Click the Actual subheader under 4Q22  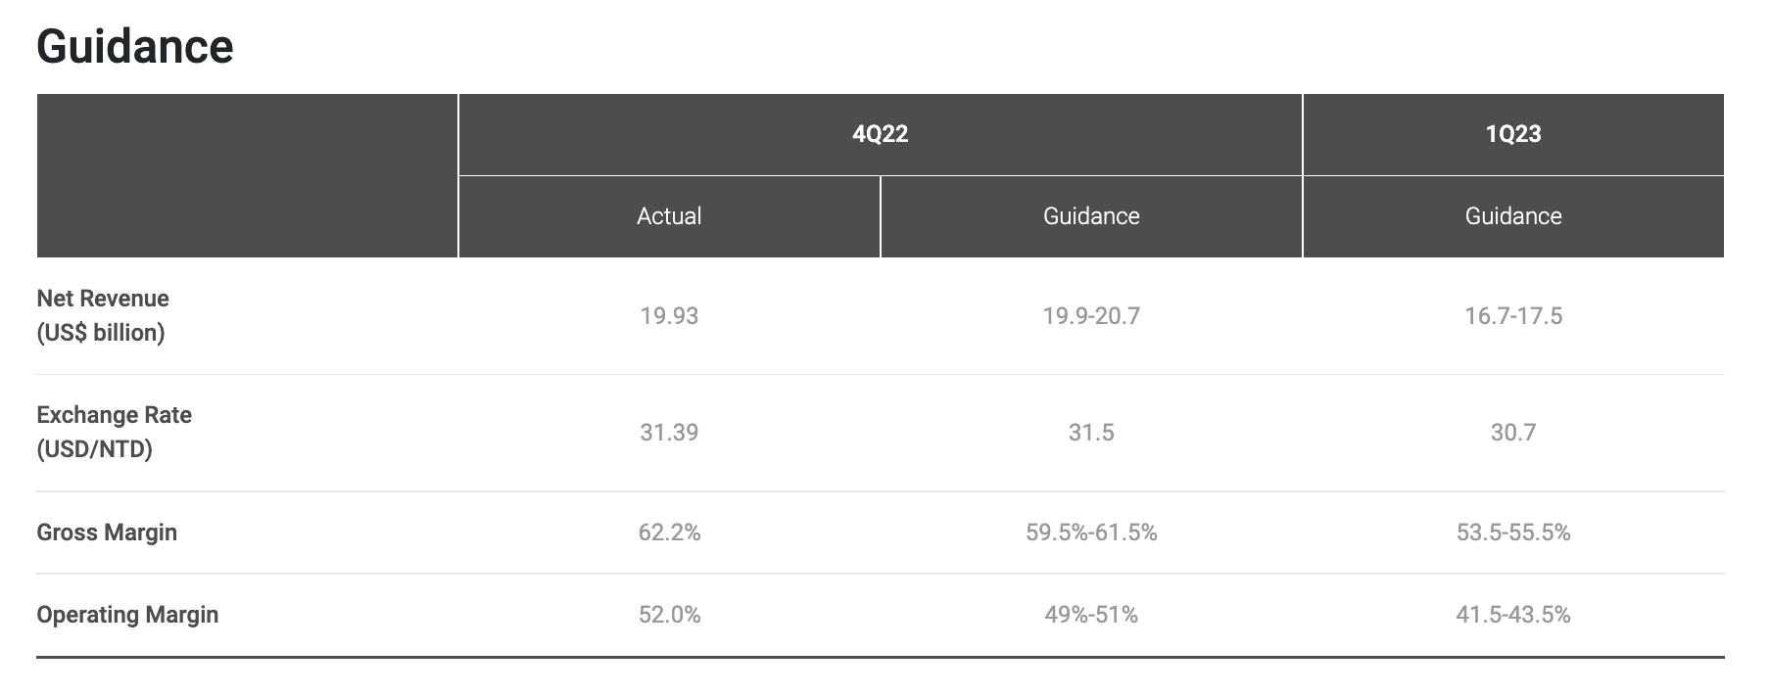[669, 216]
